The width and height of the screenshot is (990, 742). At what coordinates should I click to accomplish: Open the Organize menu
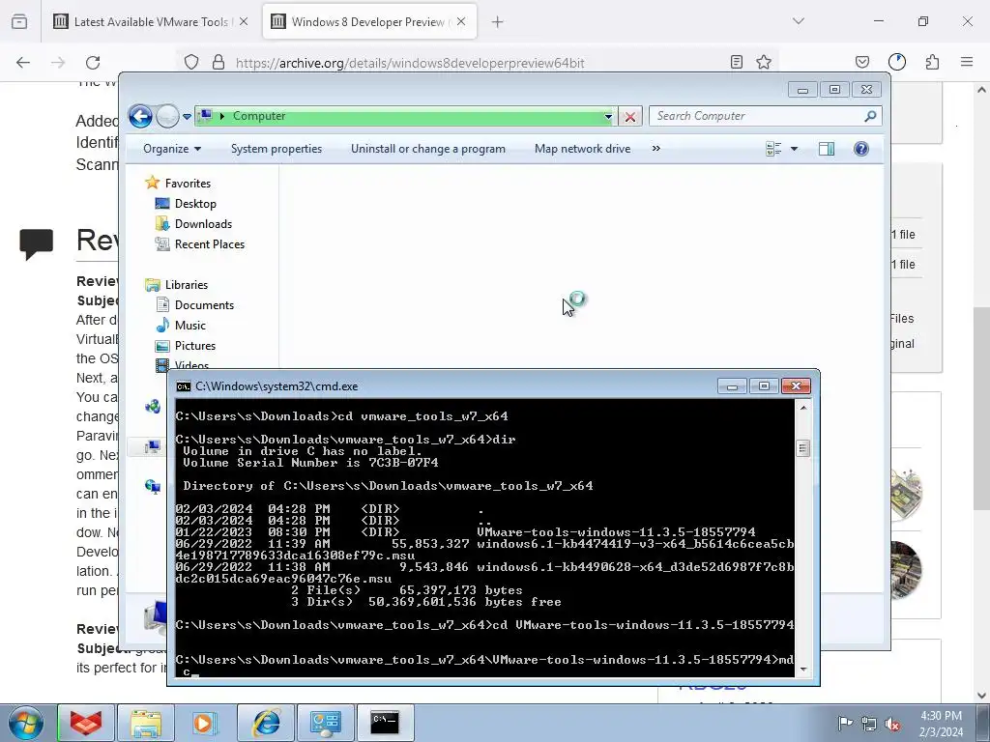[x=172, y=149]
